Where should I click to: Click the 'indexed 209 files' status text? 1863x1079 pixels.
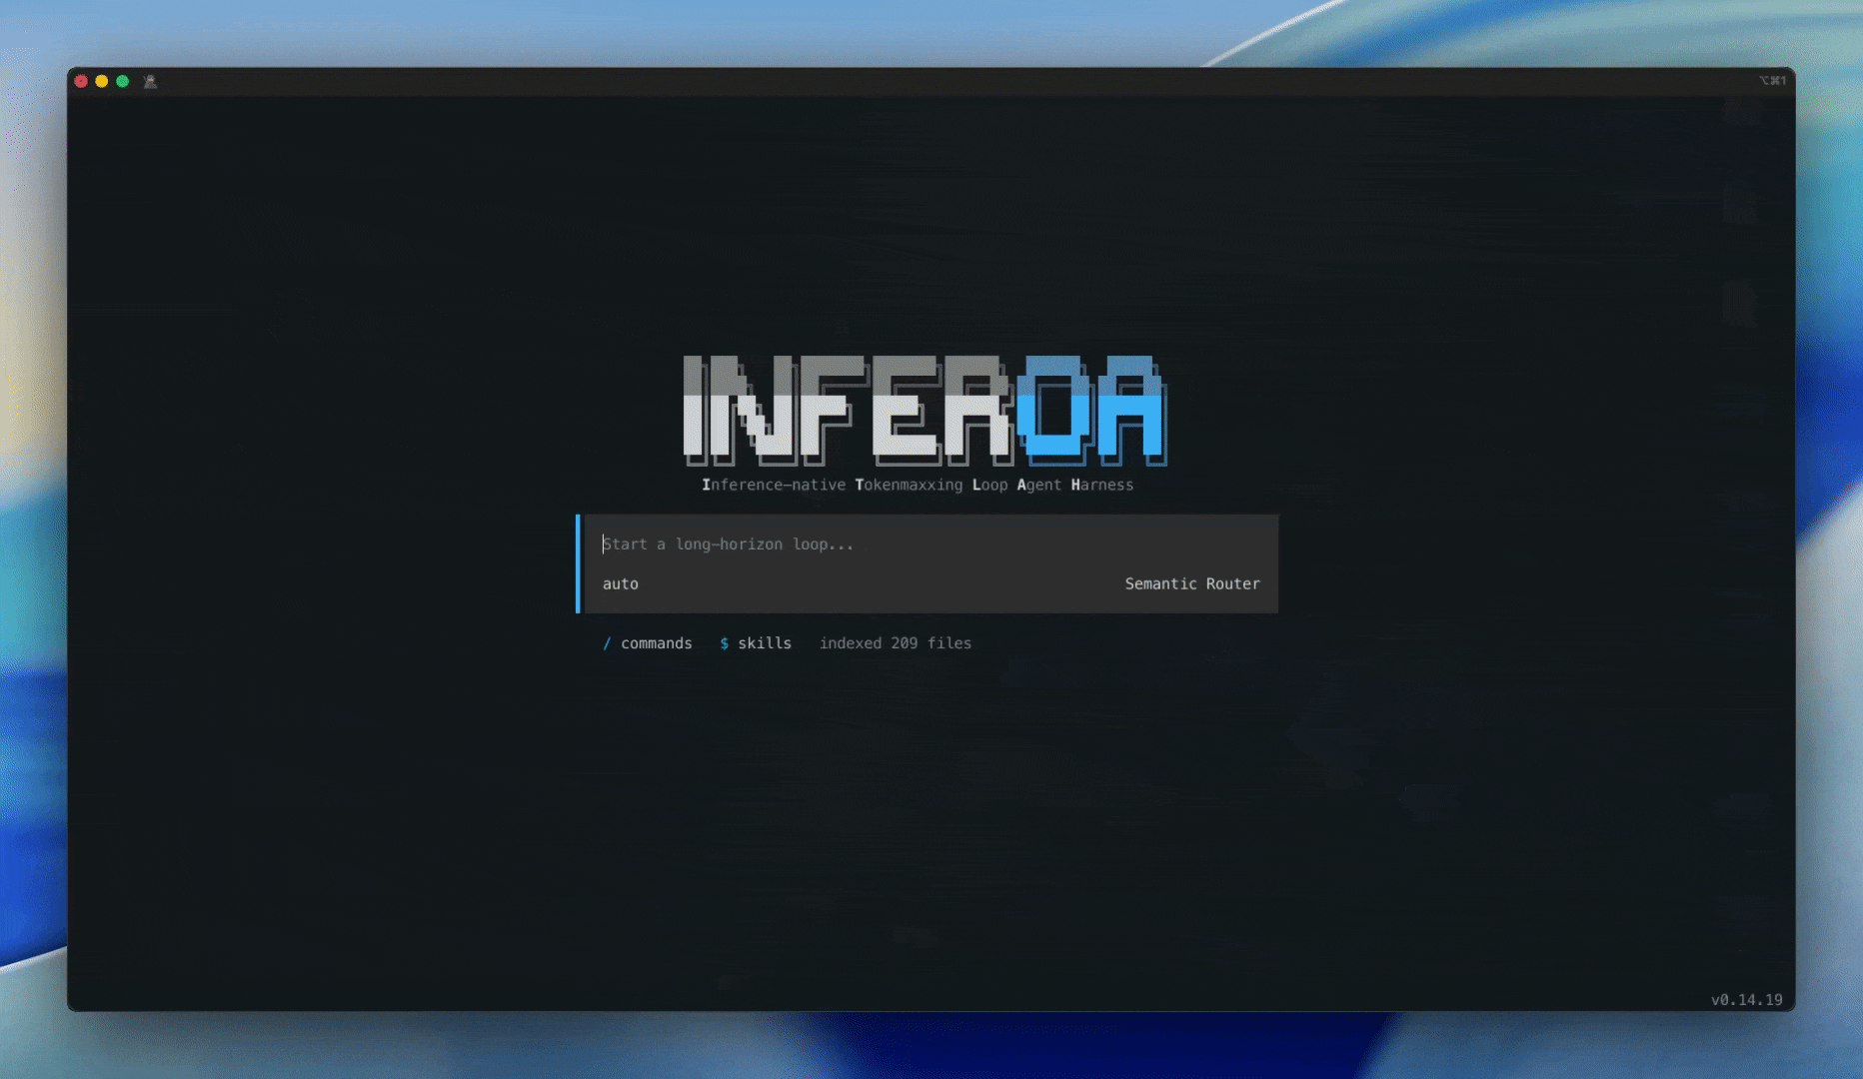click(x=896, y=643)
